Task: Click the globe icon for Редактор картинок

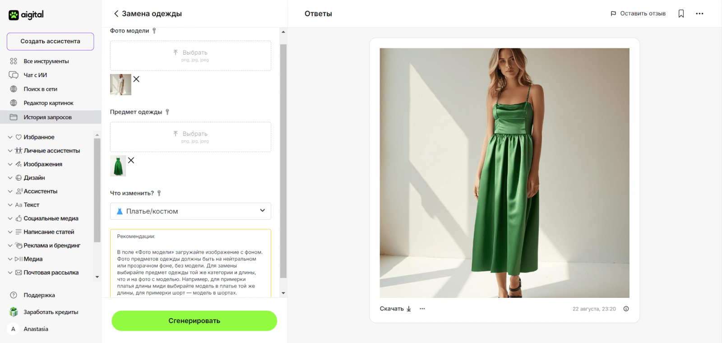Action: pos(14,103)
